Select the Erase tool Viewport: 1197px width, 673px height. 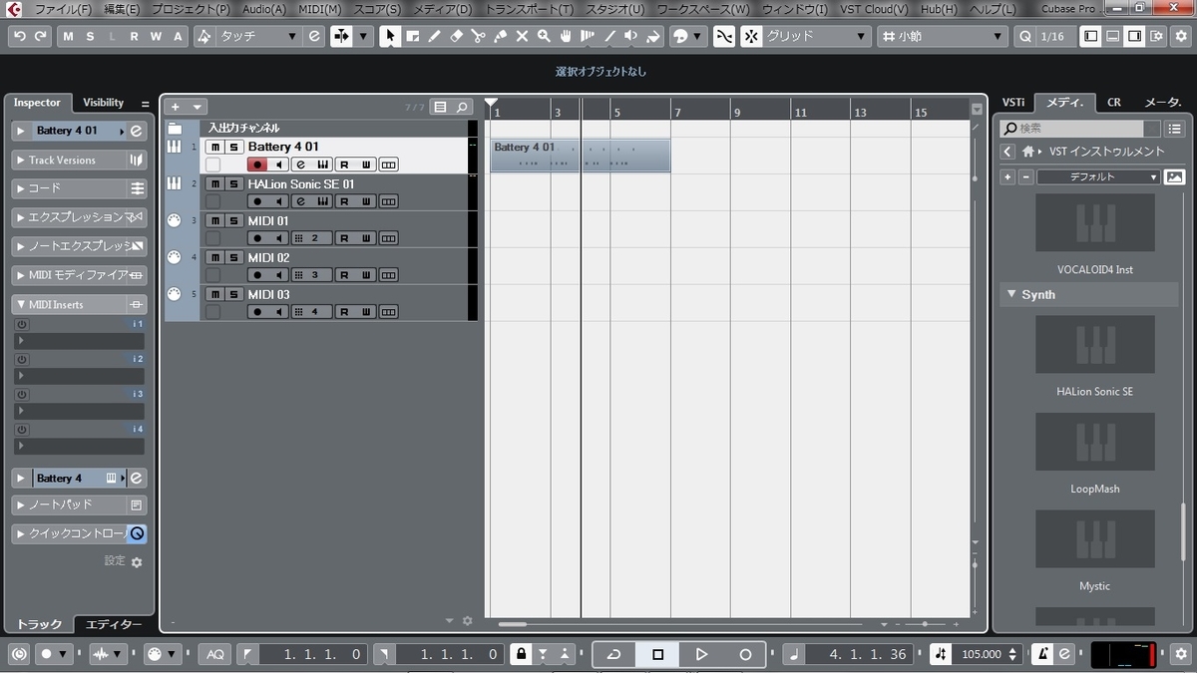click(x=456, y=36)
